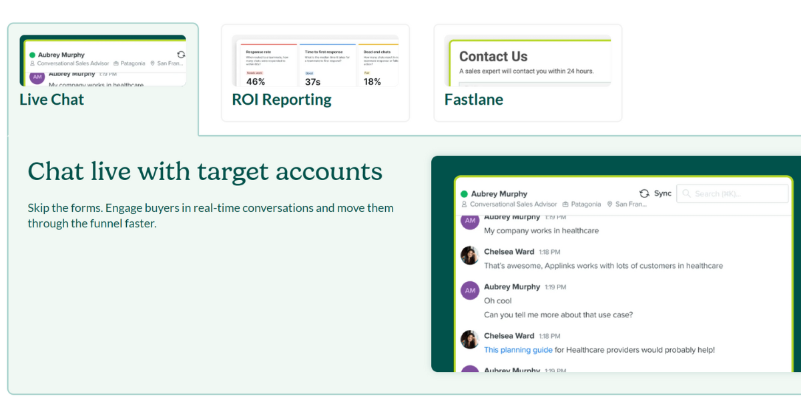This screenshot has height=420, width=801.
Task: Click 'A sales expert will contact you within 24 hours.'
Action: 526,71
